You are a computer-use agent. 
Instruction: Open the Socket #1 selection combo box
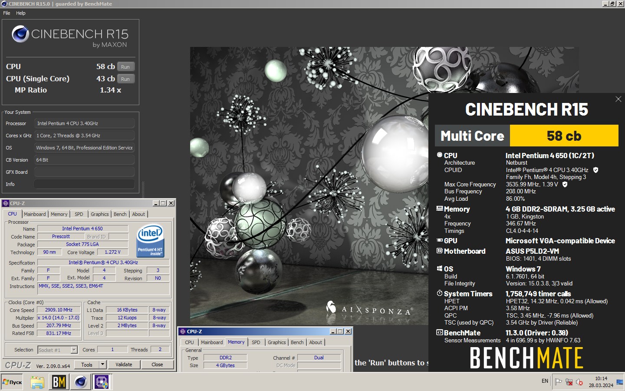click(x=57, y=350)
